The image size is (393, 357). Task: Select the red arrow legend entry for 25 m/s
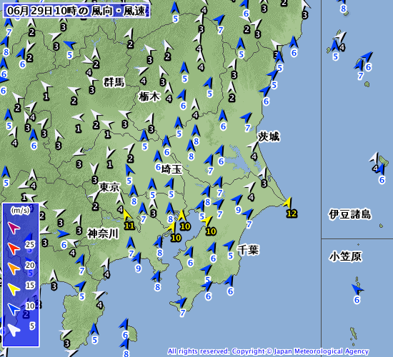[x=14, y=248]
